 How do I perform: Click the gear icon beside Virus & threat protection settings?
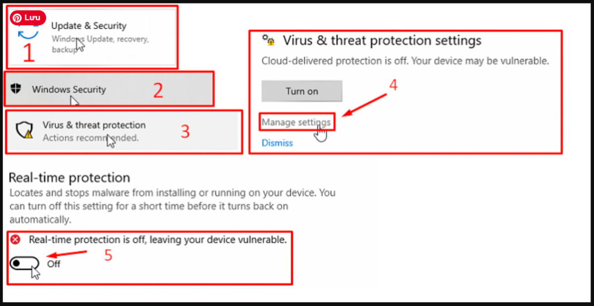point(269,41)
